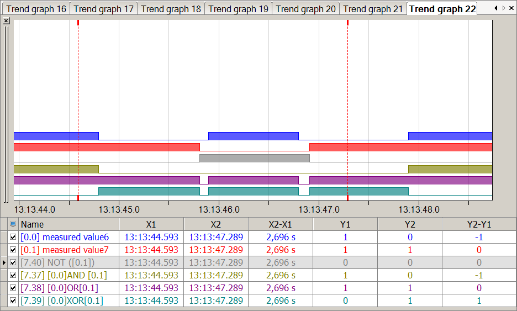Click the left red cursor marker at top
Image resolution: width=517 pixels, height=311 pixels.
(78, 23)
